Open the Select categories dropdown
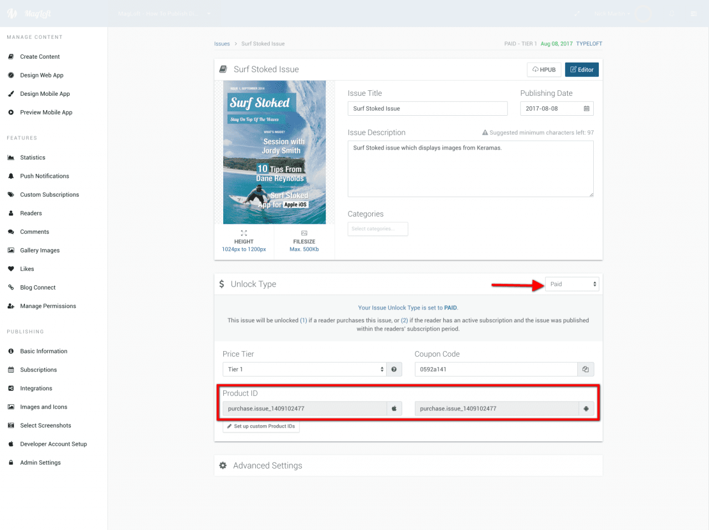 click(378, 229)
